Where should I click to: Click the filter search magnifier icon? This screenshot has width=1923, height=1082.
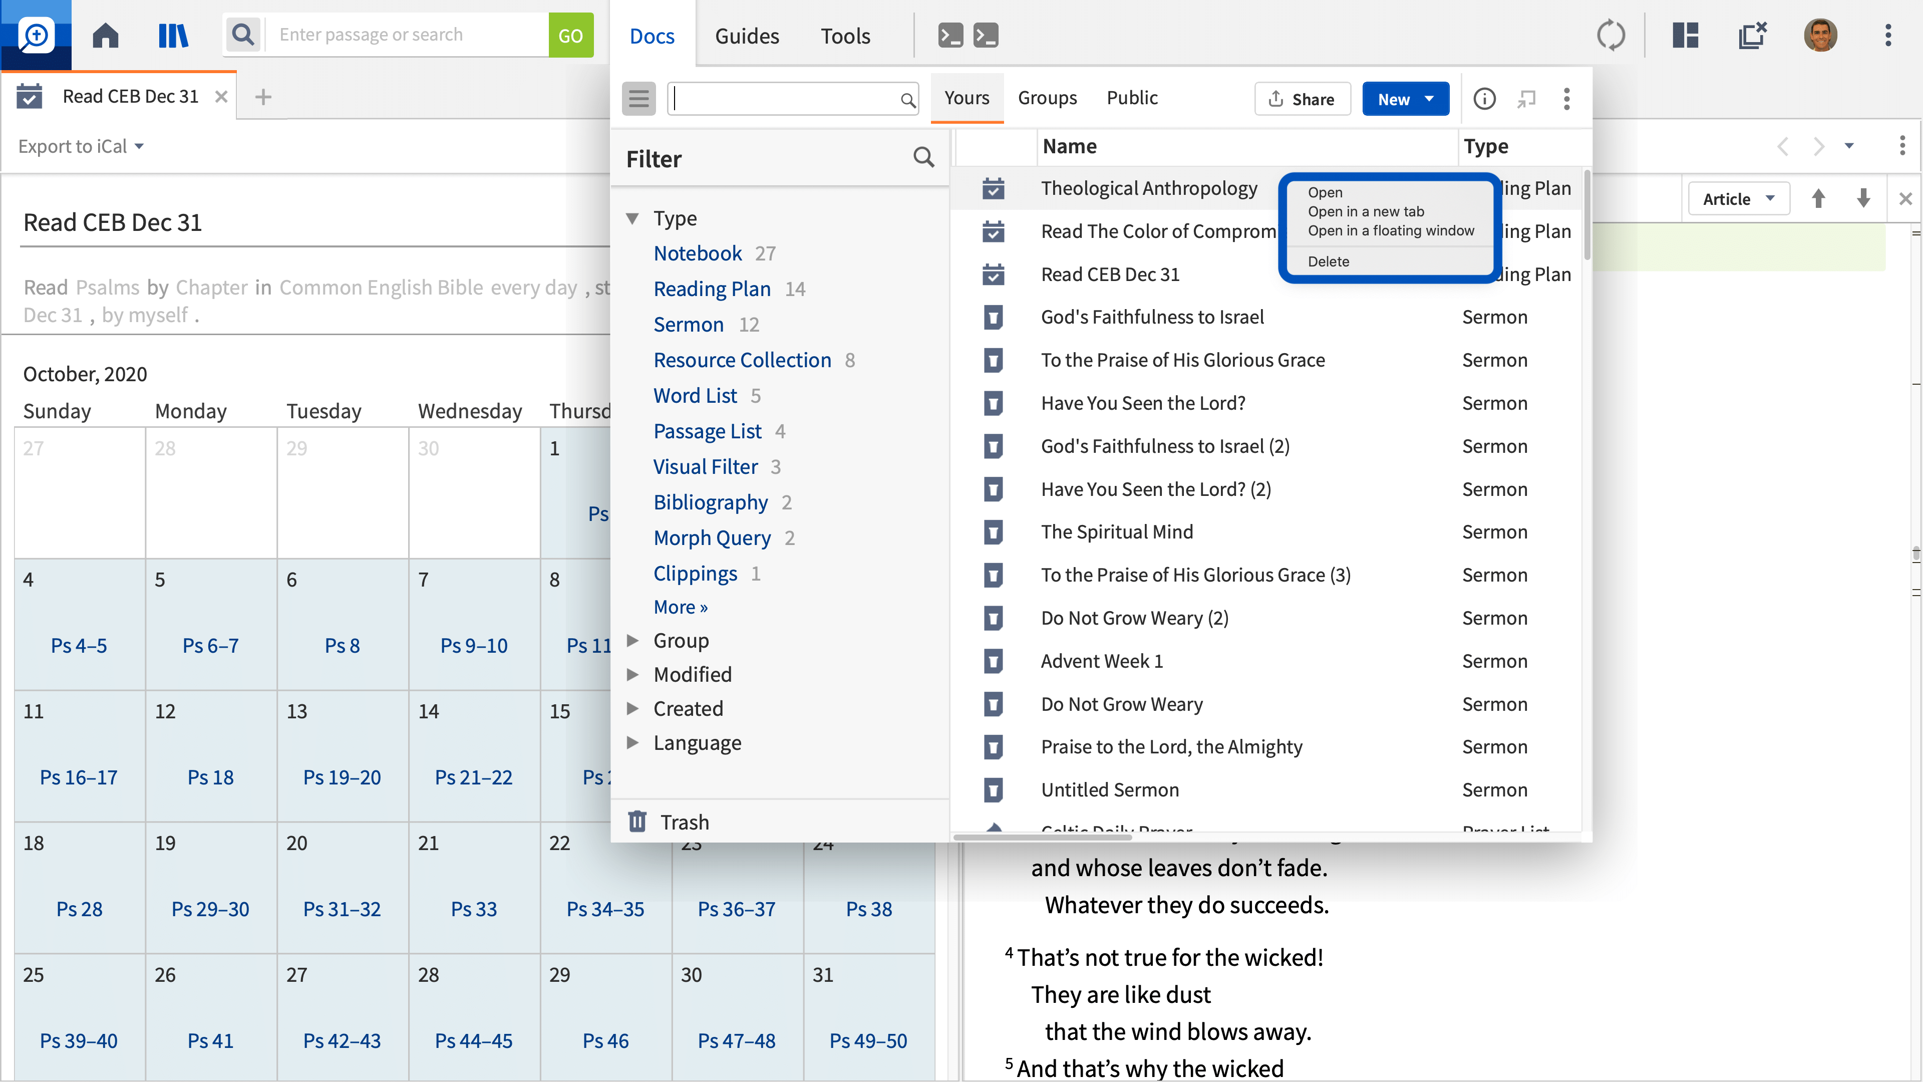(923, 158)
